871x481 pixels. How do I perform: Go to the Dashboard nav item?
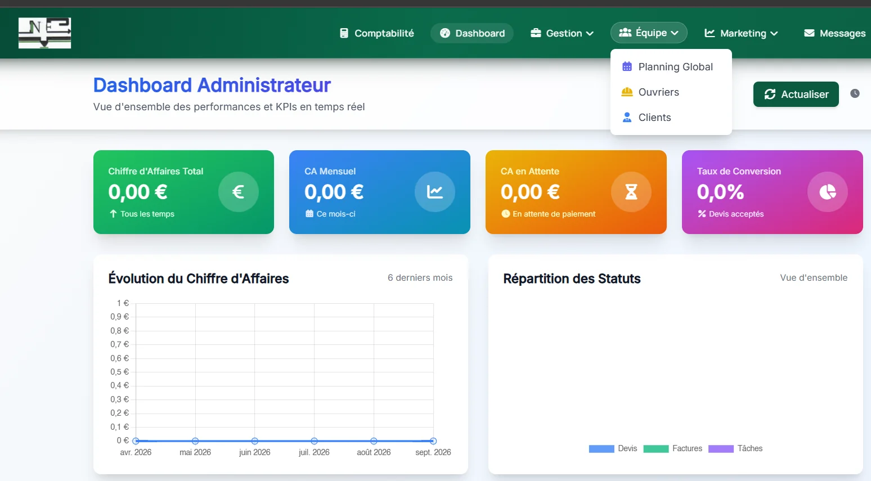coord(472,33)
